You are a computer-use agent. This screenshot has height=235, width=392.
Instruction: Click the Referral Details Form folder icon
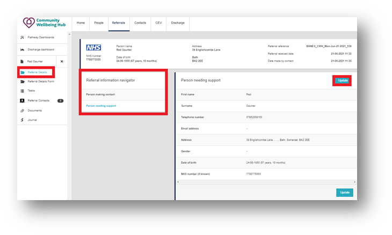pyautogui.click(x=22, y=82)
